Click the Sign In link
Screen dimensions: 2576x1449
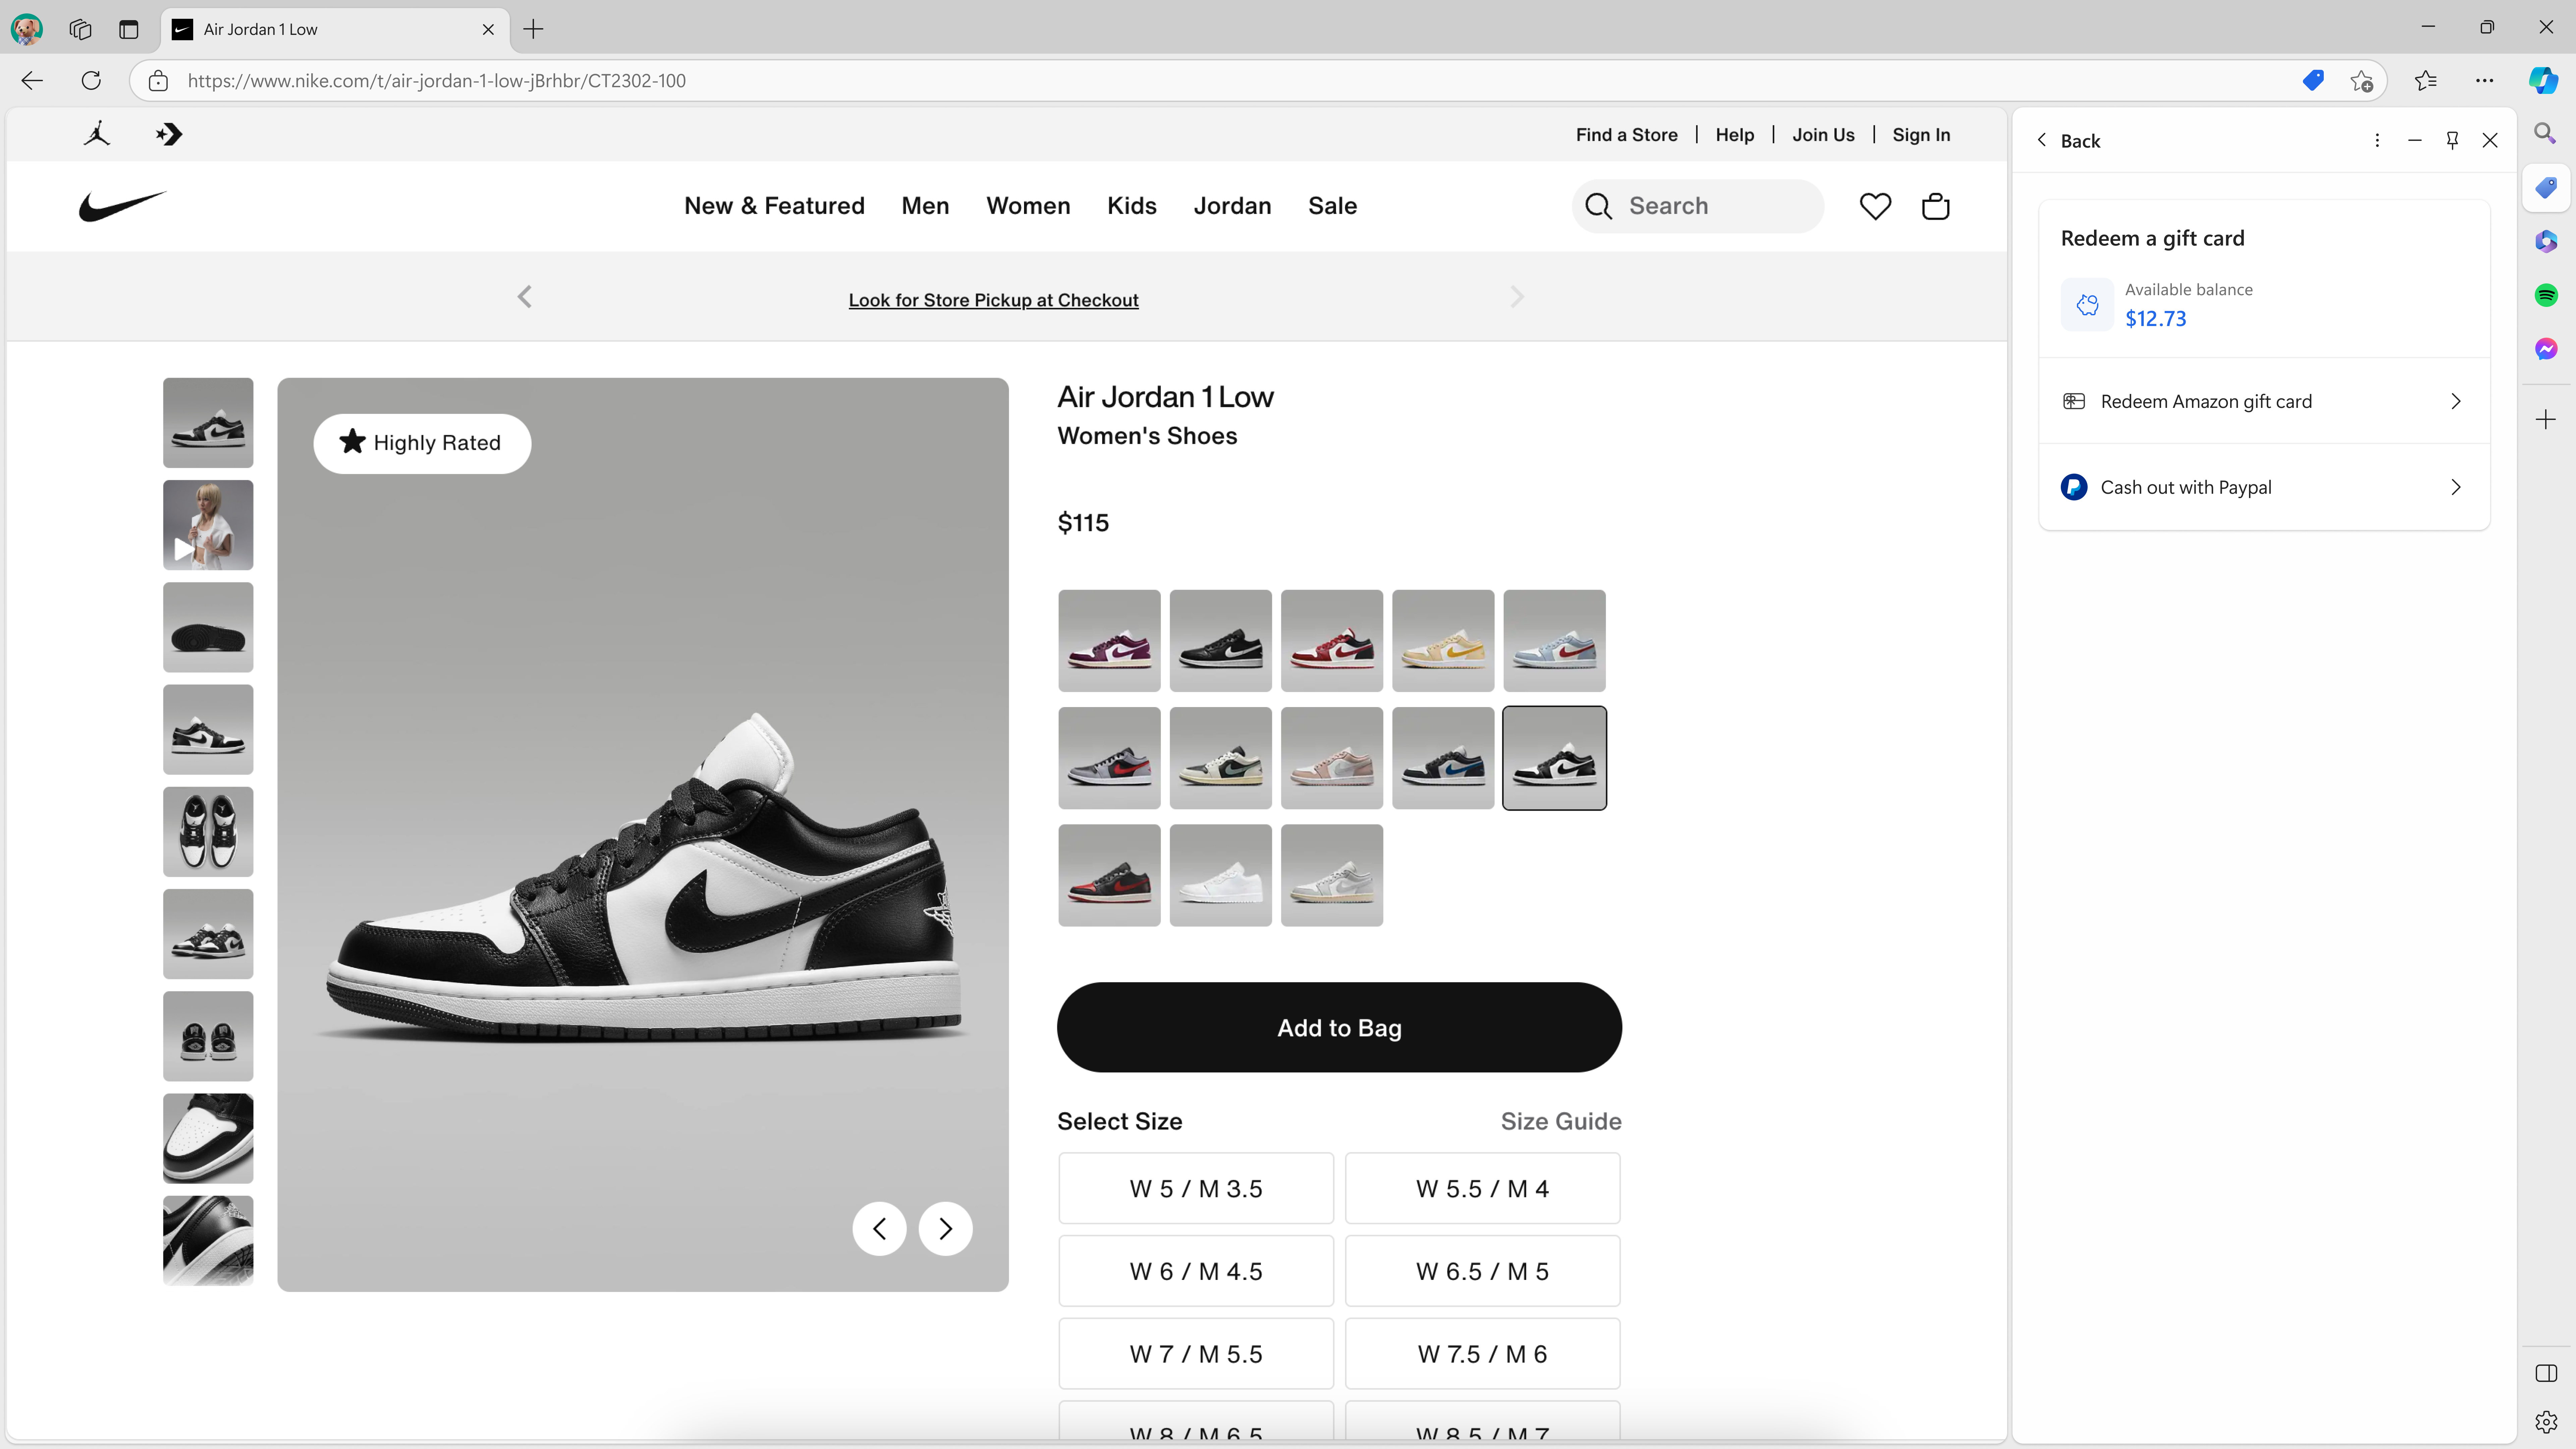[1921, 135]
